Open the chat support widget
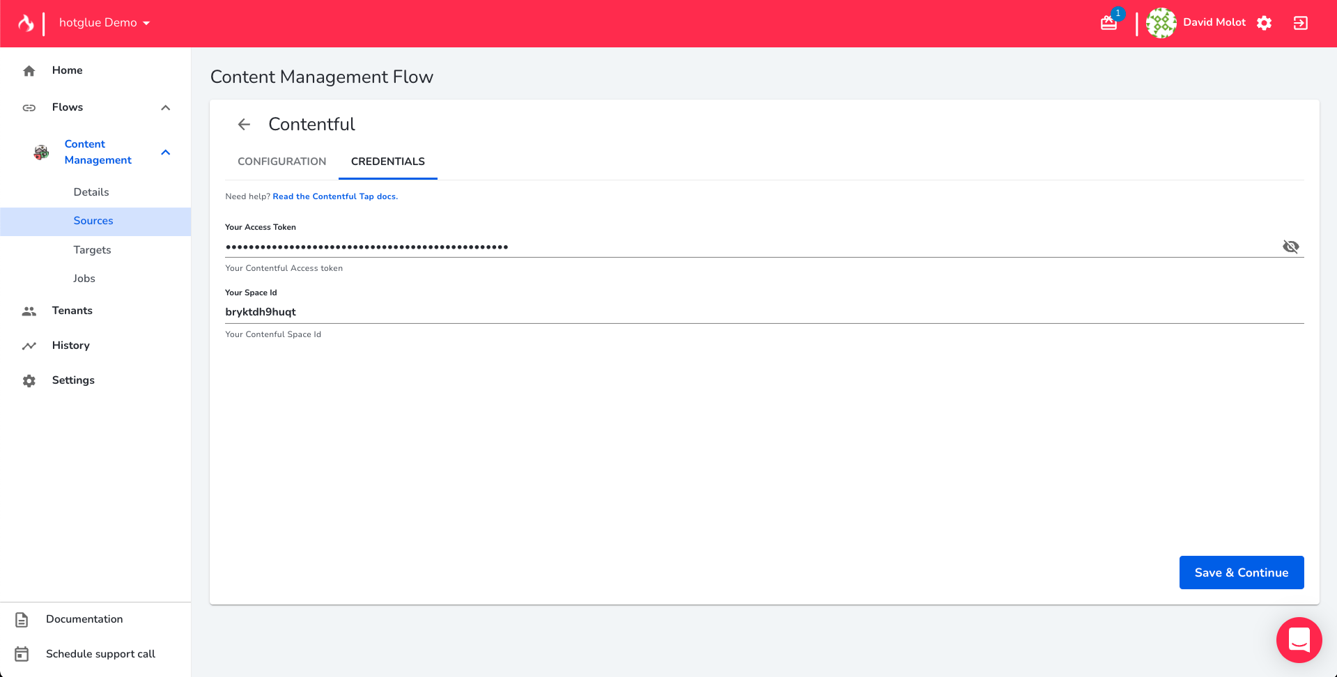1337x677 pixels. tap(1299, 639)
